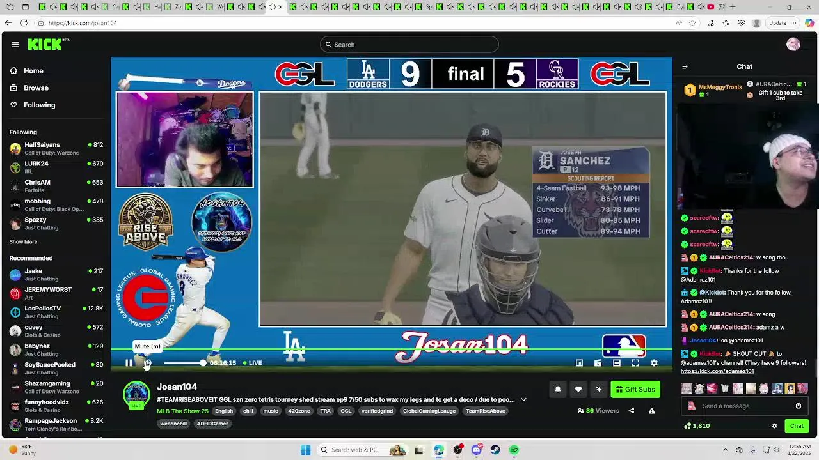
Task: Click the emoji picker smiley icon
Action: (799, 406)
